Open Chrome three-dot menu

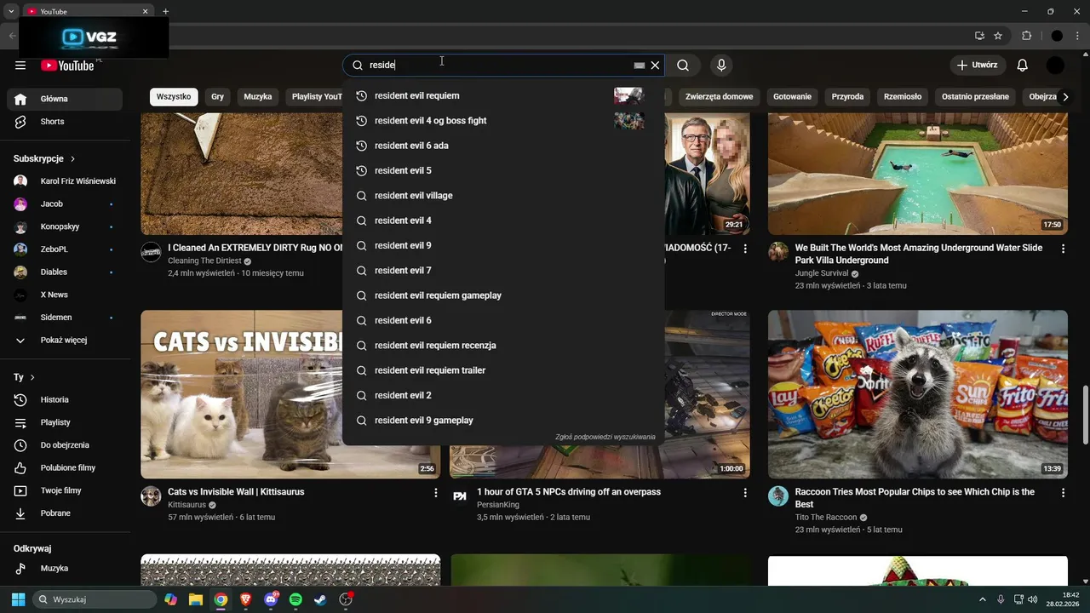(x=1076, y=36)
